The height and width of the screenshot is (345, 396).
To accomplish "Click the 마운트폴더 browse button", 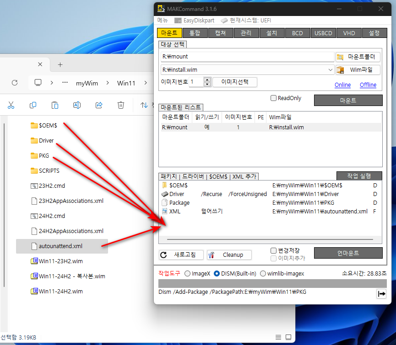I will (x=358, y=57).
